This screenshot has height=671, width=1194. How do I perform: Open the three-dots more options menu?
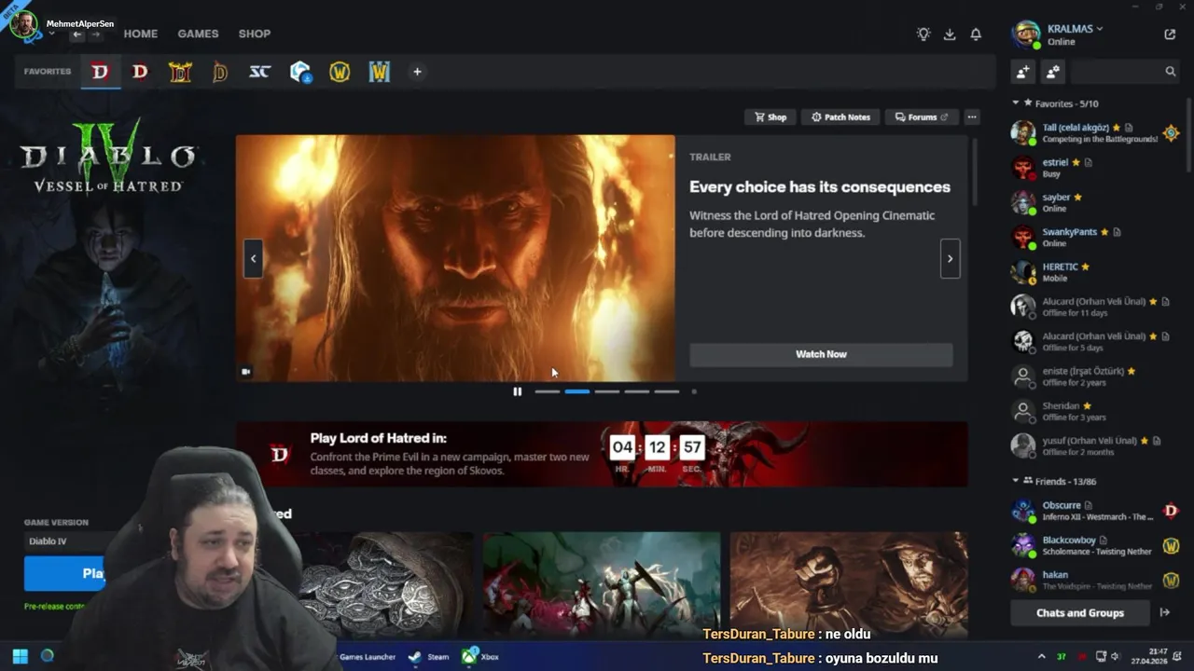(x=972, y=117)
